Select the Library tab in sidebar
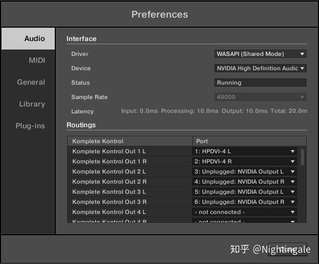 32,104
